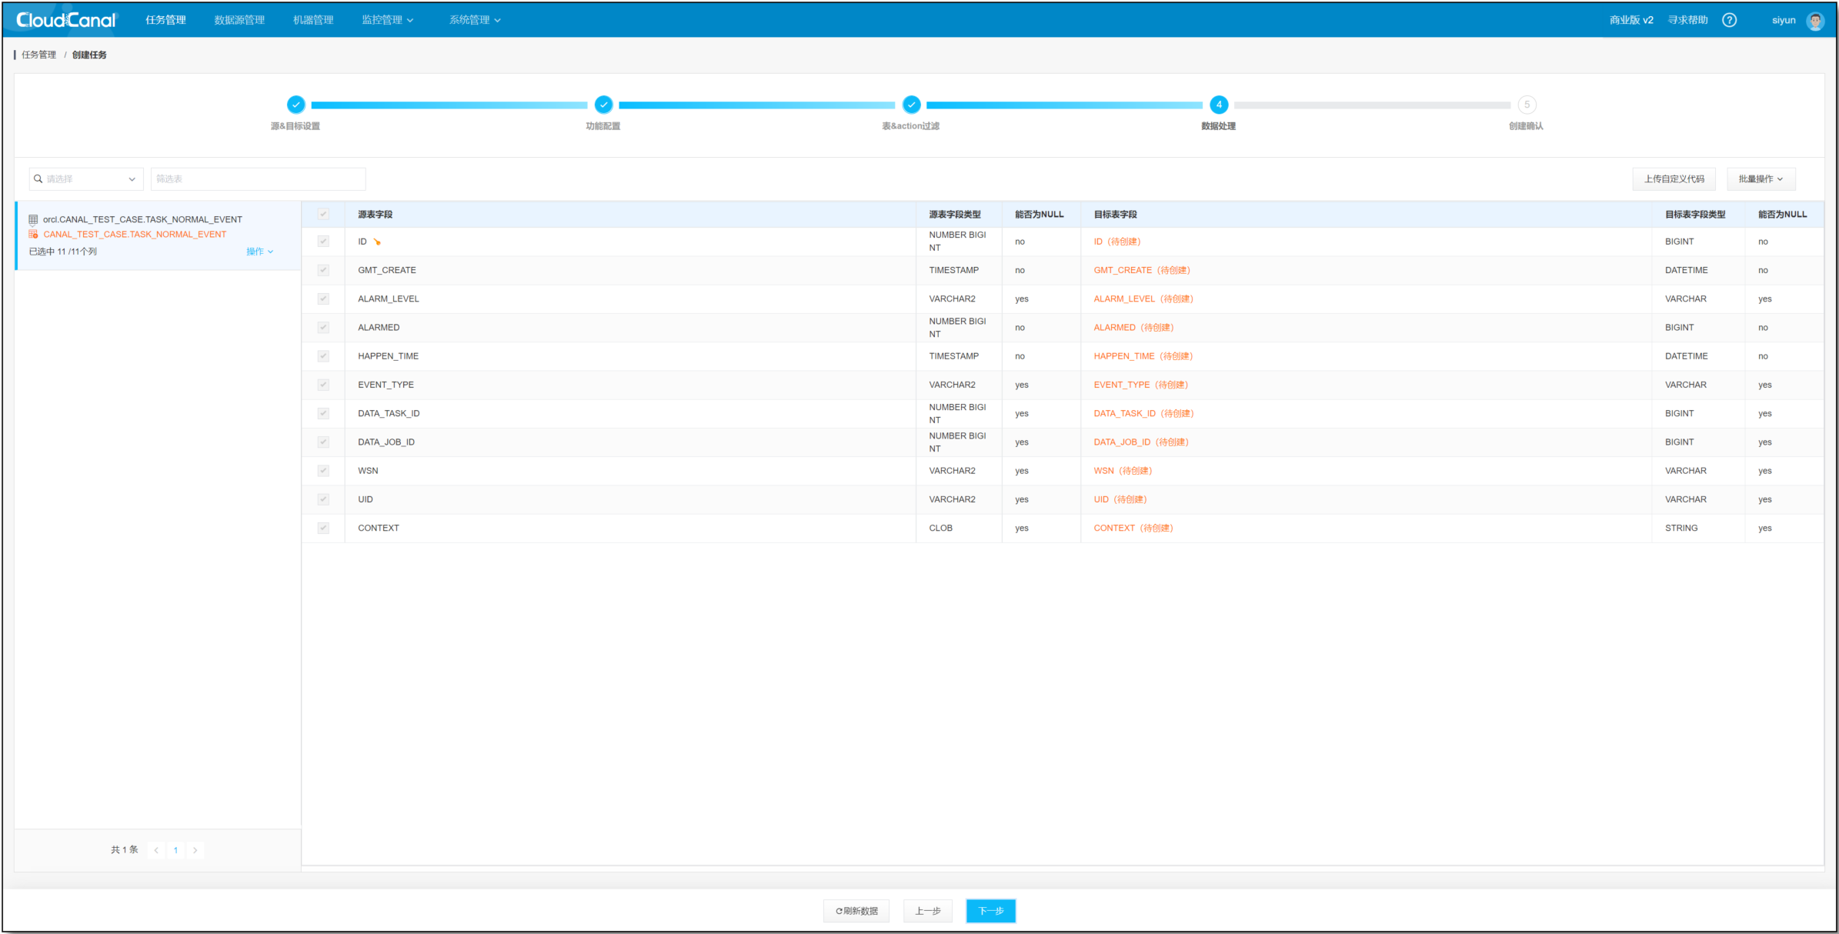Open the 操作 dropdown in table panel
This screenshot has height=934, width=1839.
click(x=259, y=252)
